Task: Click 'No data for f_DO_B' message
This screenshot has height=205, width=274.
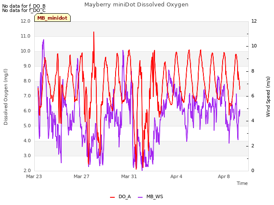Action: (24, 6)
